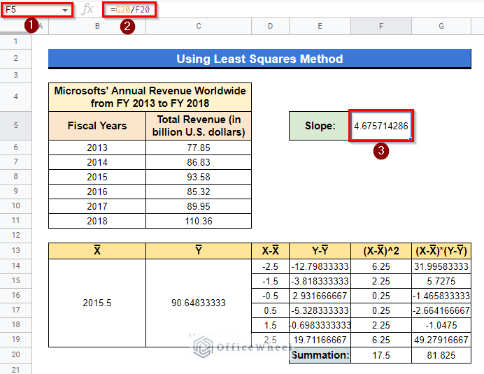Click the revenue cell 86.83
The width and height of the screenshot is (484, 374).
(x=199, y=162)
